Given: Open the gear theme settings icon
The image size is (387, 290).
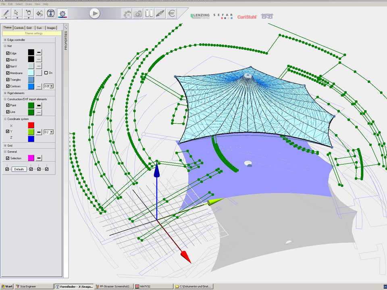Looking at the screenshot, I should click(62, 13).
